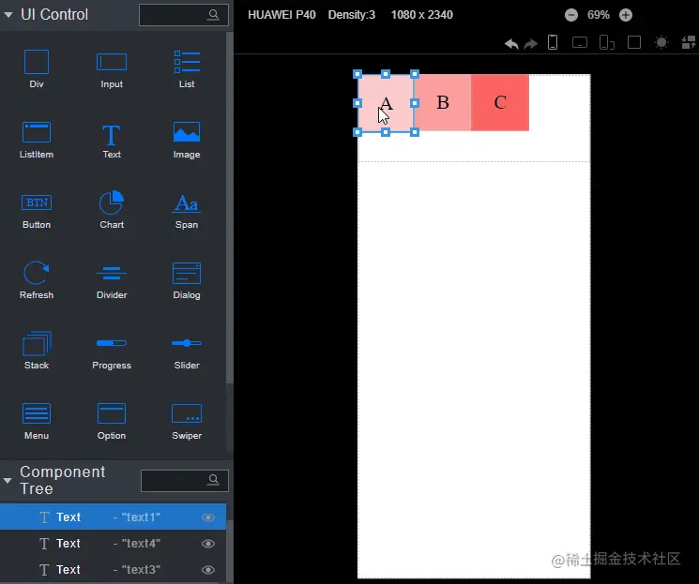This screenshot has width=699, height=584.
Task: Select the Divider component
Action: pyautogui.click(x=112, y=282)
